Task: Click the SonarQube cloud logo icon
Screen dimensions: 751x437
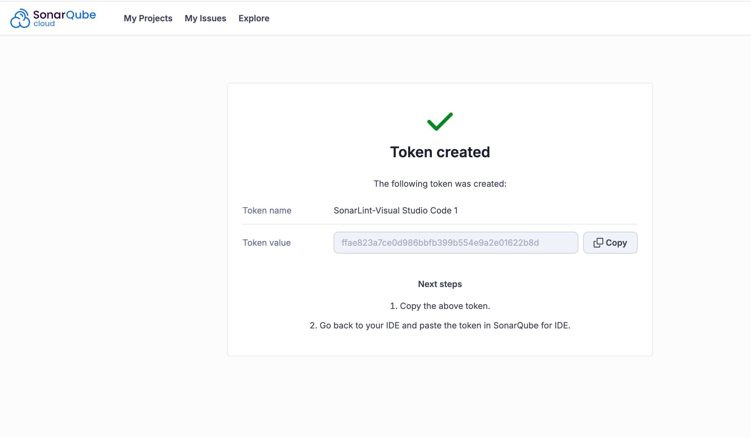Action: pyautogui.click(x=20, y=19)
